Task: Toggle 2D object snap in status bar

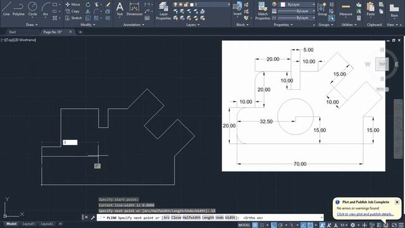Action: [310, 225]
